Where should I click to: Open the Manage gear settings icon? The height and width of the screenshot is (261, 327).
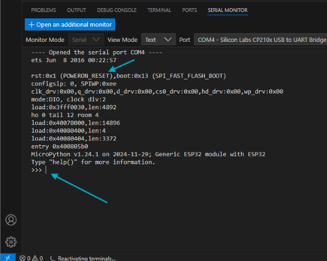tap(11, 241)
